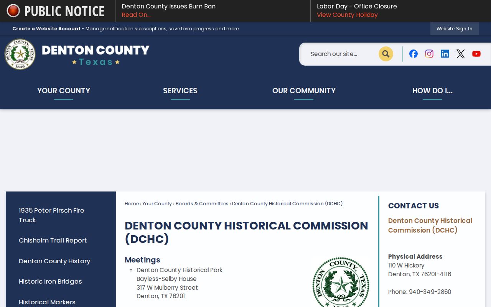The width and height of the screenshot is (491, 307).
Task: Click the Website Sign In button
Action: (x=455, y=29)
